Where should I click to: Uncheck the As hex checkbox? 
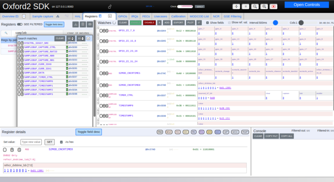click(x=61, y=142)
